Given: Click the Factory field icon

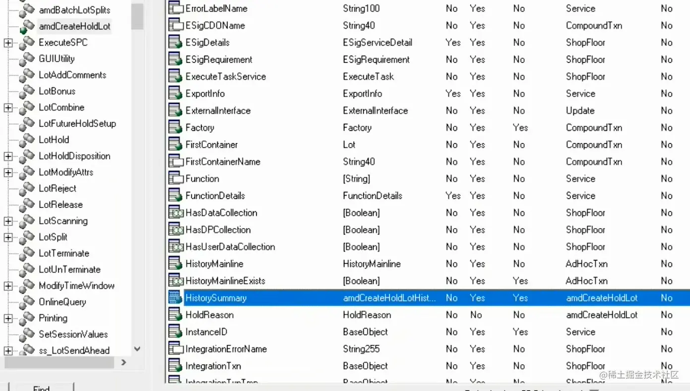Looking at the screenshot, I should 175,128.
